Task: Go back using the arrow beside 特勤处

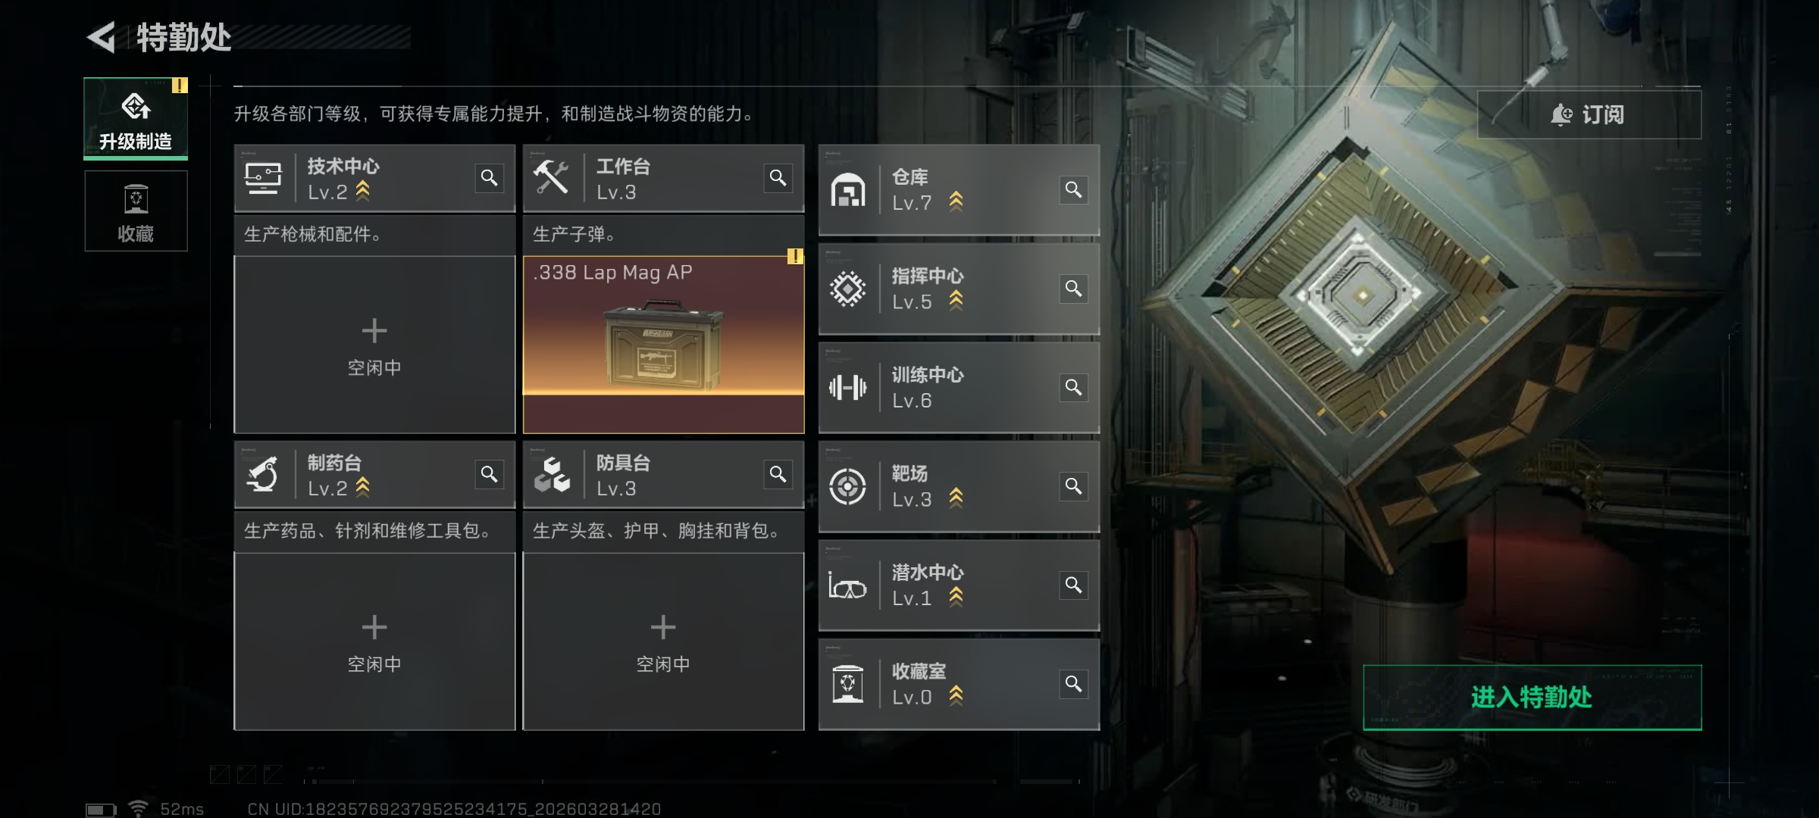Action: (x=102, y=37)
